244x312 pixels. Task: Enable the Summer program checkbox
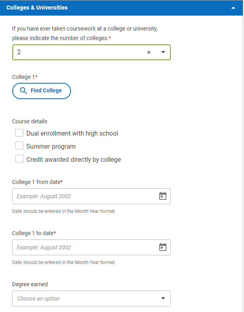click(19, 146)
